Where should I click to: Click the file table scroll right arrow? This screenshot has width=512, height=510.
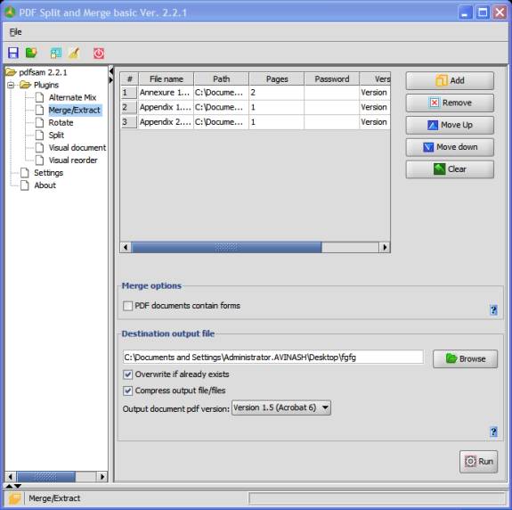385,247
